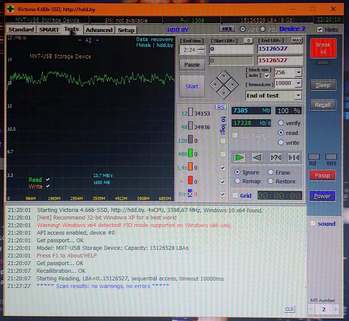
Task: Click the up arrow in navigation diamond
Action: [x=224, y=76]
